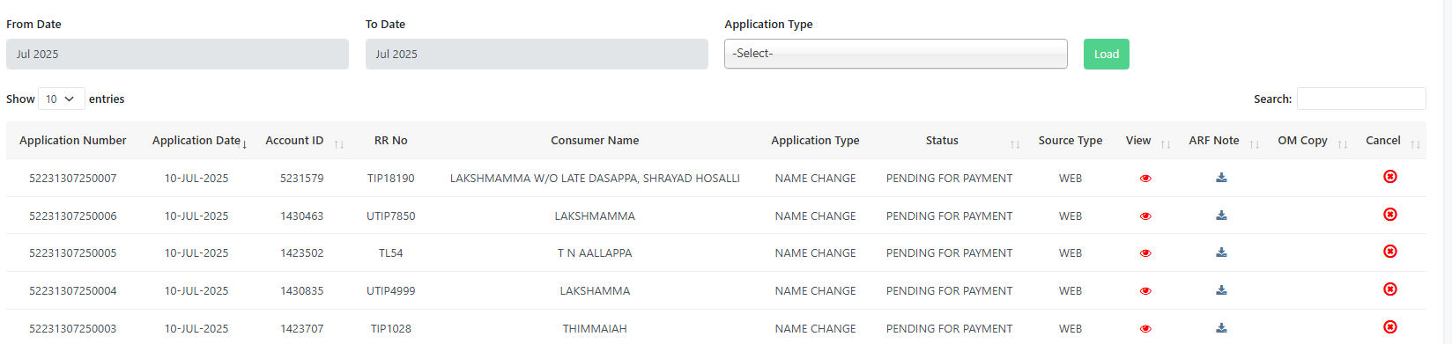Cancel application 52231307250007 with red X

click(x=1390, y=177)
